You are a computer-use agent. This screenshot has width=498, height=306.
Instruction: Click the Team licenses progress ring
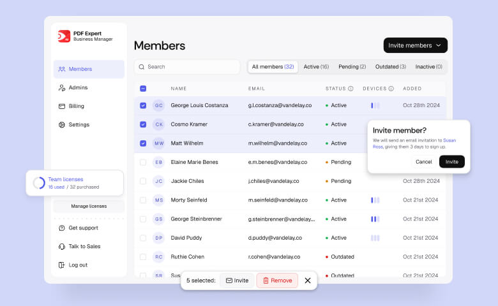[x=39, y=183]
